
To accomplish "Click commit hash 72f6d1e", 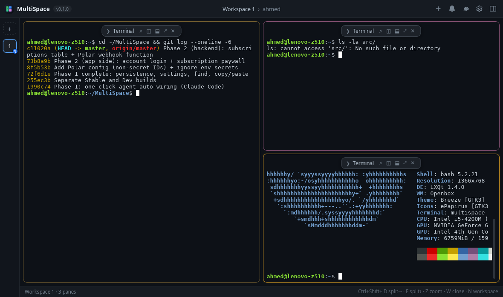I will pos(39,74).
